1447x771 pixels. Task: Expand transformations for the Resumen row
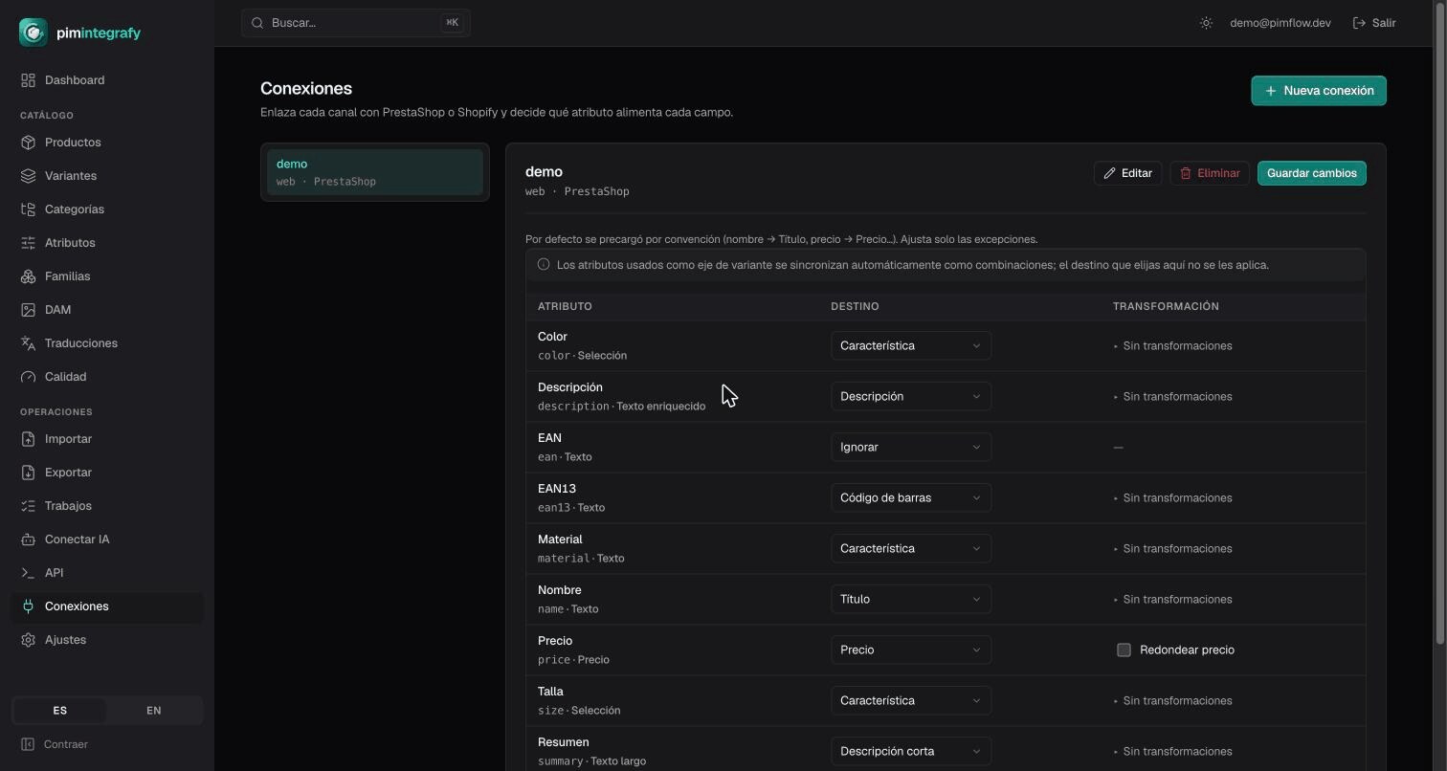1172,752
